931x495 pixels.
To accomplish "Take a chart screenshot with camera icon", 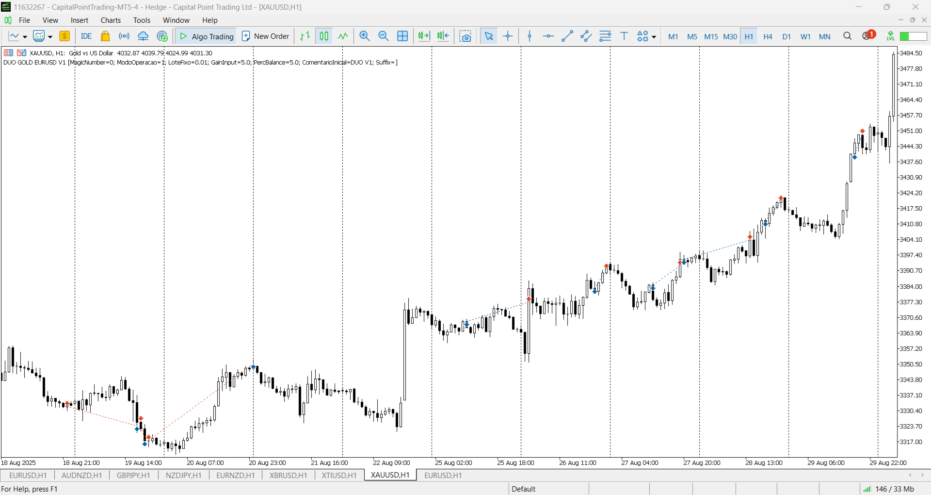I will (x=465, y=36).
